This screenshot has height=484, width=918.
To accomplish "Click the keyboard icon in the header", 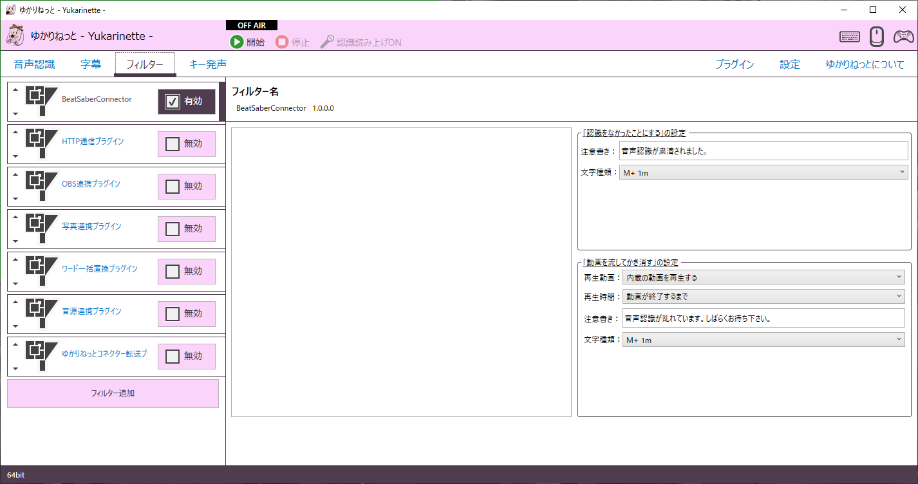I will pos(849,37).
